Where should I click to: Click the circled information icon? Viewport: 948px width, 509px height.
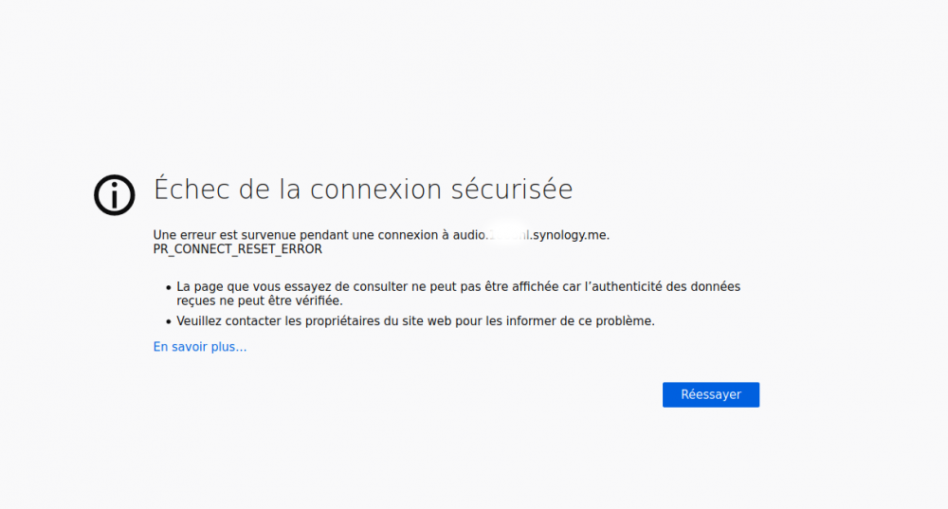pos(114,195)
